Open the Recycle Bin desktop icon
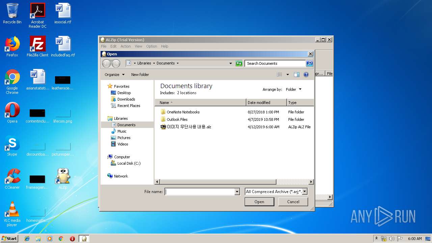This screenshot has height=243, width=432. pyautogui.click(x=12, y=13)
